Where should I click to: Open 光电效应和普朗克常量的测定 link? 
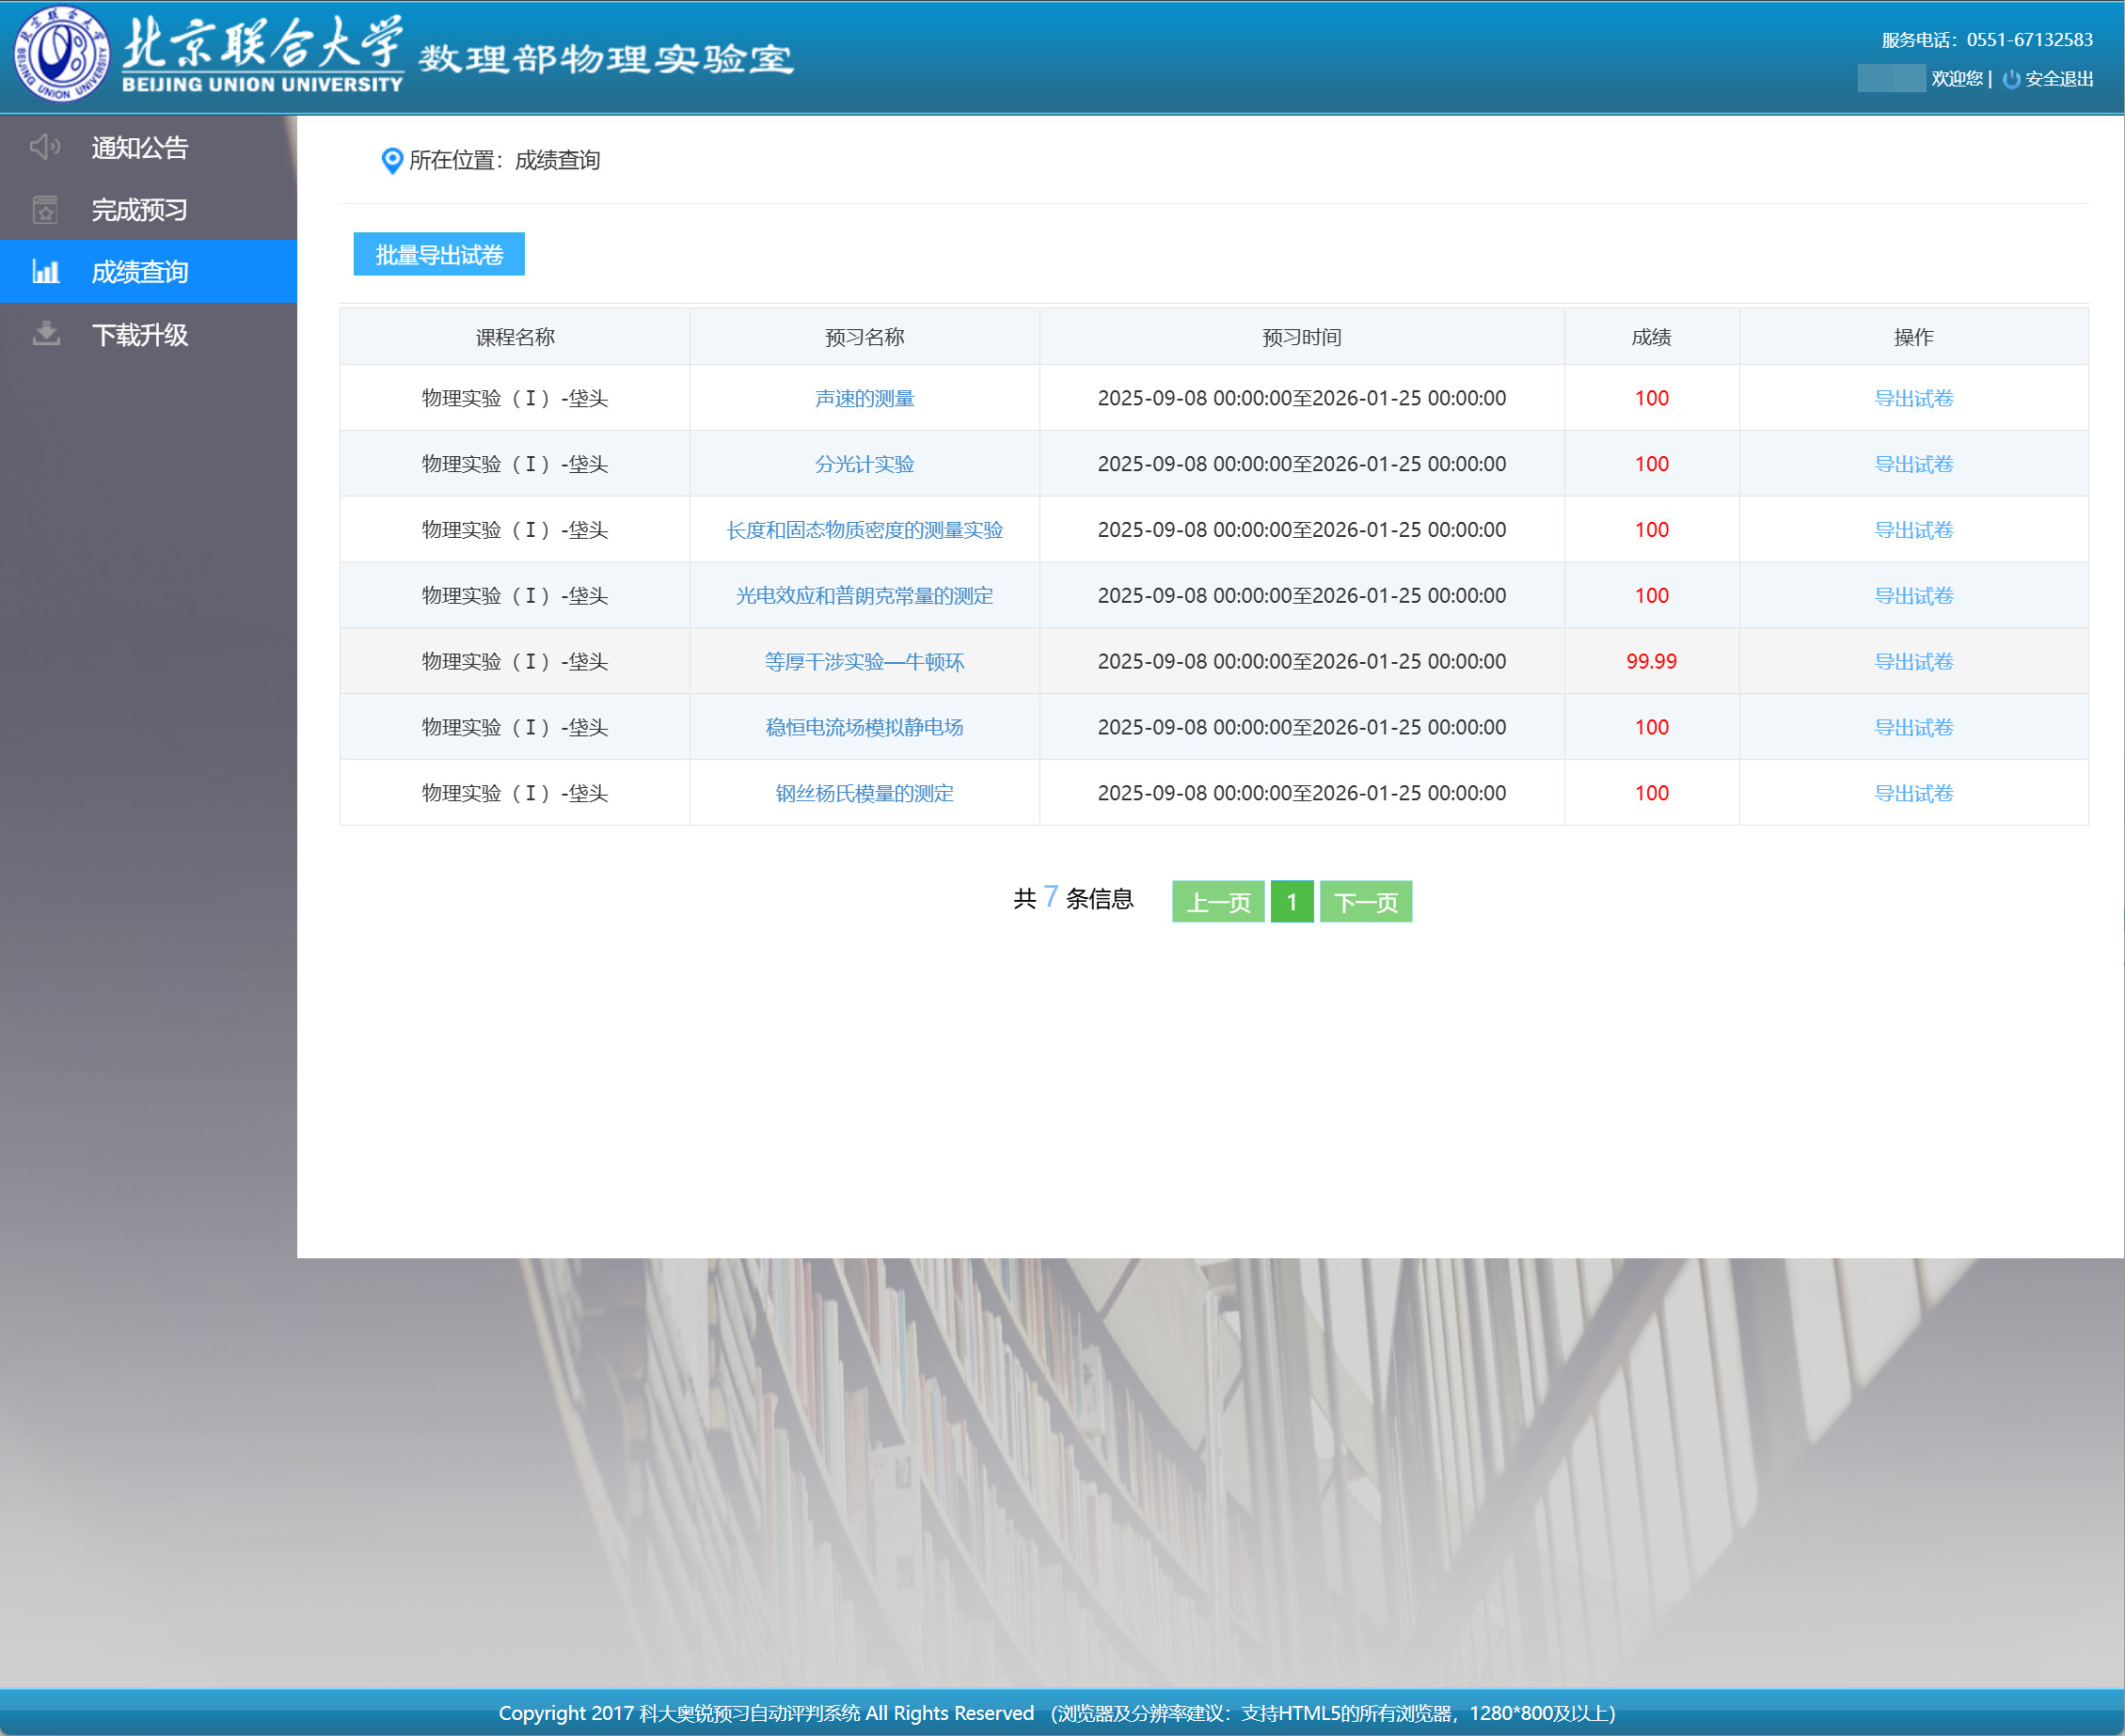click(x=864, y=596)
